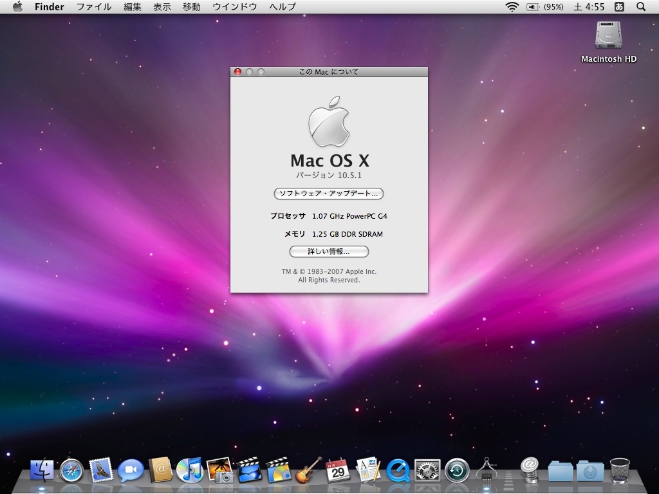
Task: Open the Apple menu
Action: point(17,7)
